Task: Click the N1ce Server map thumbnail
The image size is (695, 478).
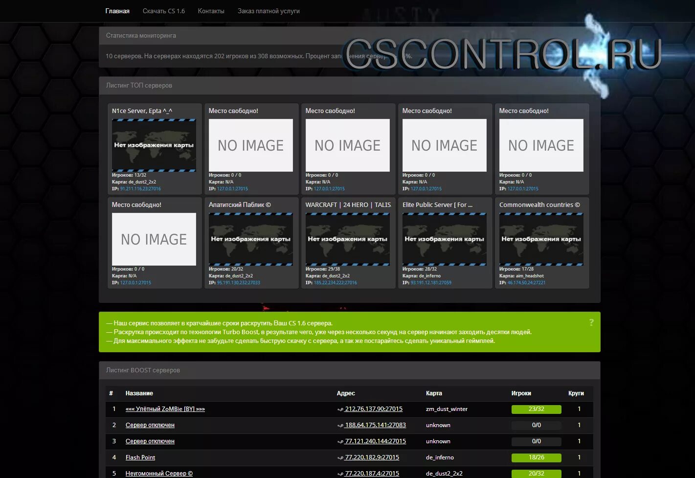Action: click(x=154, y=145)
